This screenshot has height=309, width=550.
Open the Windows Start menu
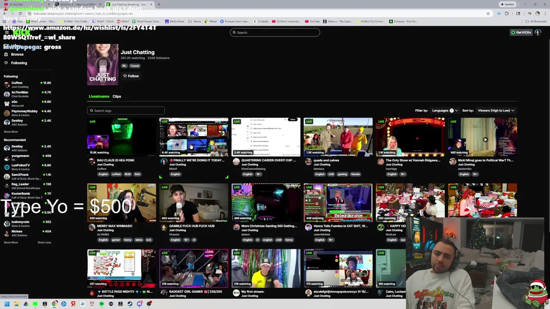7,304
